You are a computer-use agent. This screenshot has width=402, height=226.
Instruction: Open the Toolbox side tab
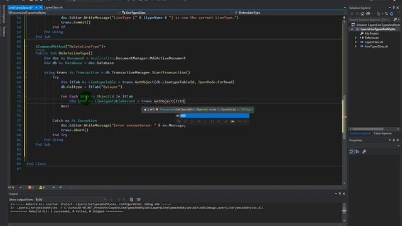(4, 31)
